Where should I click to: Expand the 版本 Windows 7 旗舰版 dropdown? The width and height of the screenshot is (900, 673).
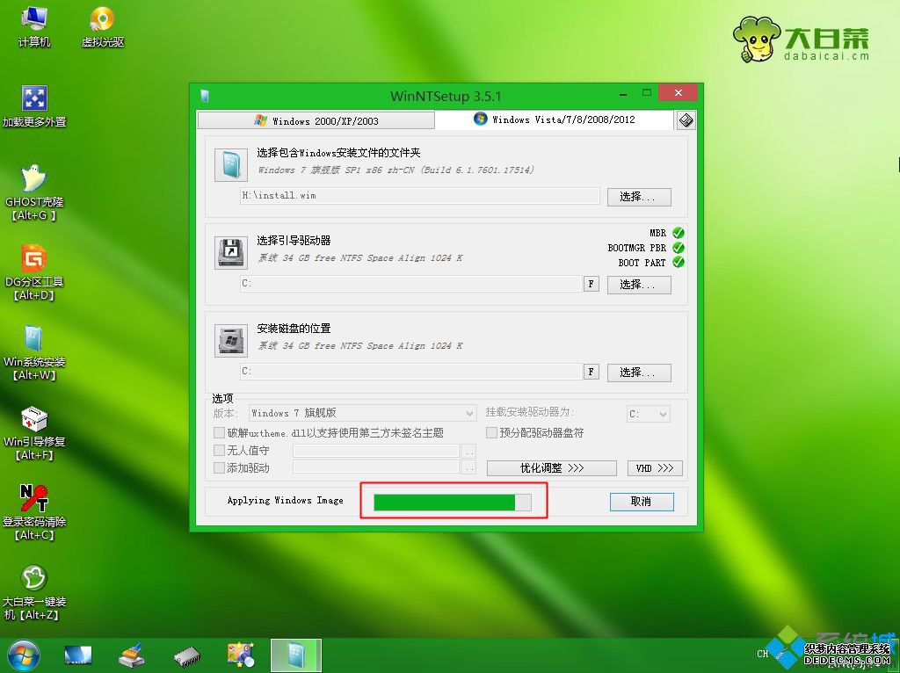(363, 413)
